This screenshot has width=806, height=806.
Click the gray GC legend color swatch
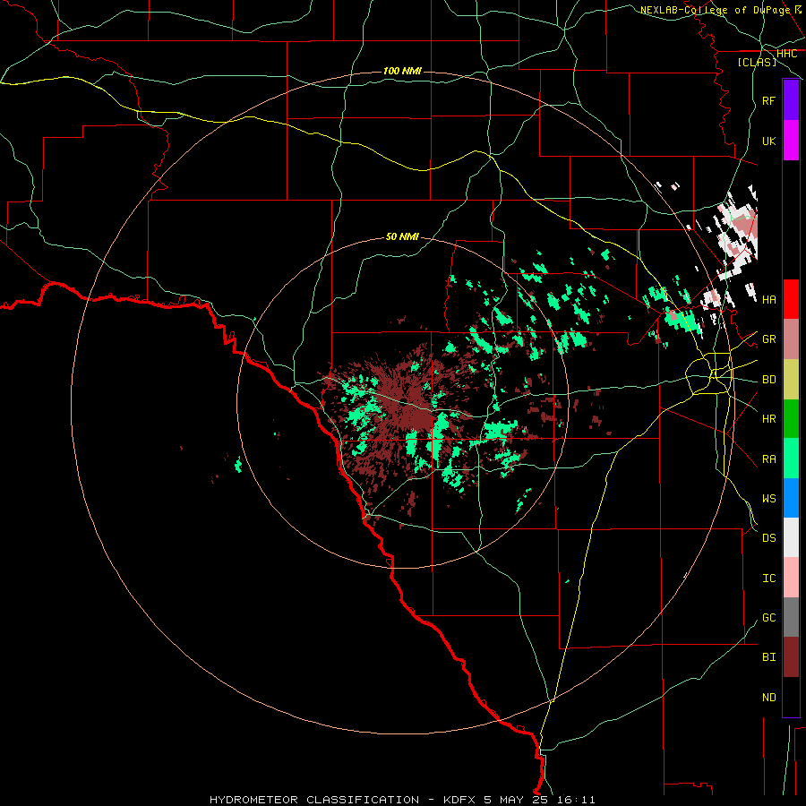coord(791,617)
